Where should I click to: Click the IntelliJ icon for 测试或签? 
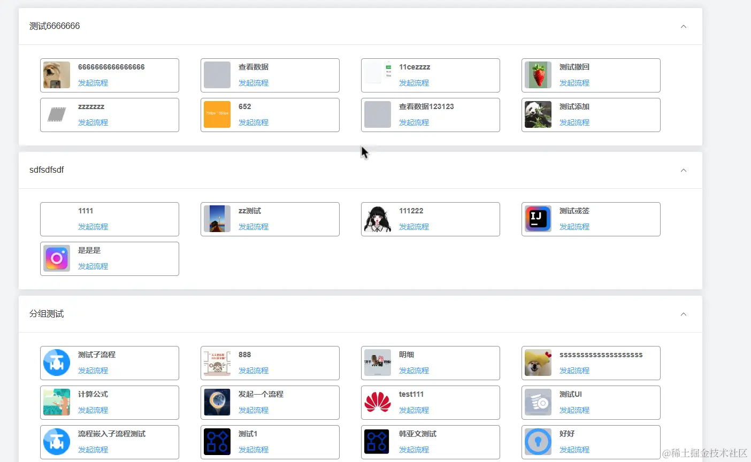click(x=538, y=219)
